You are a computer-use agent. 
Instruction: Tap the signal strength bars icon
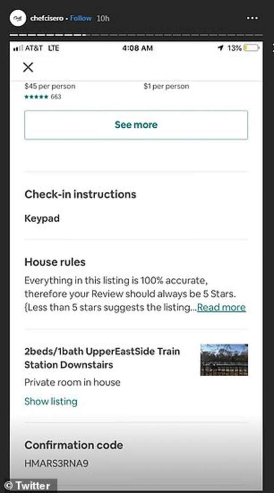click(x=18, y=48)
